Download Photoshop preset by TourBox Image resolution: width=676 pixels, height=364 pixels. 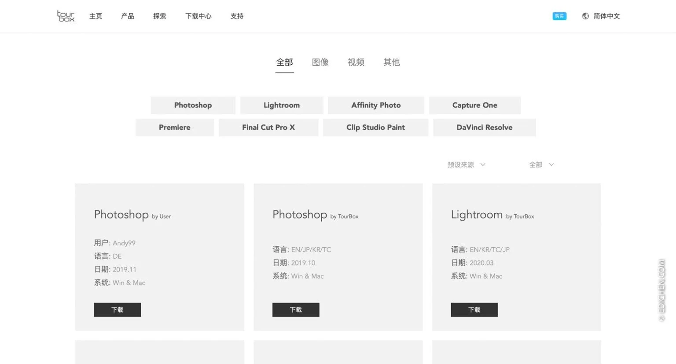296,310
